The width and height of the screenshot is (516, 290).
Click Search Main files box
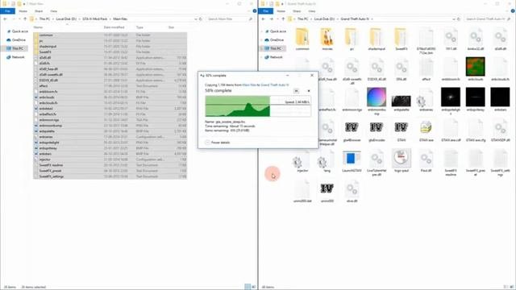(230, 19)
